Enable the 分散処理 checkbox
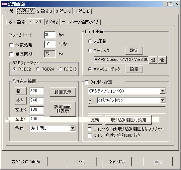The width and height of the screenshot is (181, 170). [x=11, y=45]
